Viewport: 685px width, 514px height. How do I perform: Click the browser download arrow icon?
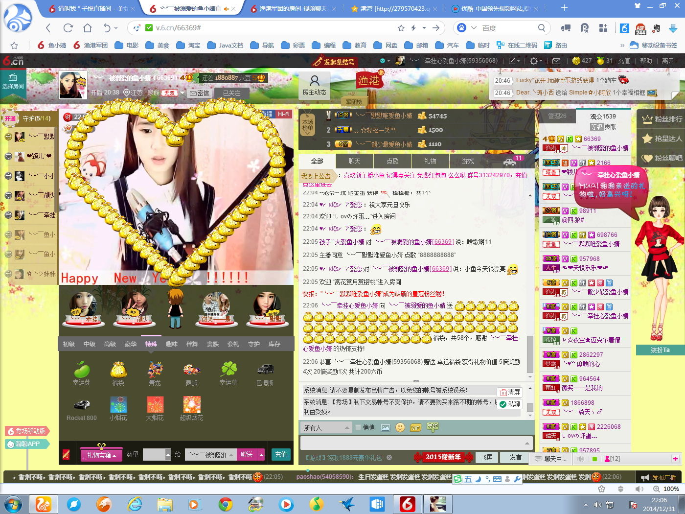674,28
